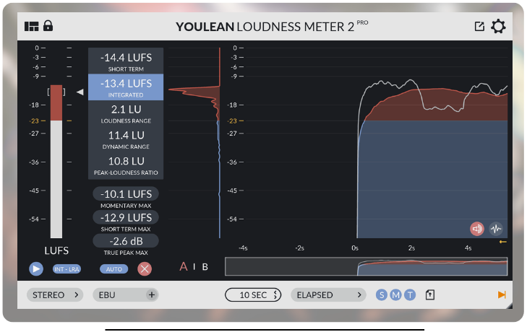This screenshot has height=332, width=527.
Task: Open settings gear icon
Action: point(498,26)
